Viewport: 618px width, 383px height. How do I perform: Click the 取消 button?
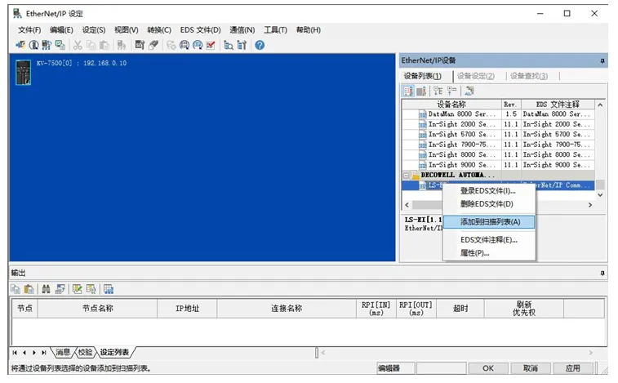tap(531, 368)
